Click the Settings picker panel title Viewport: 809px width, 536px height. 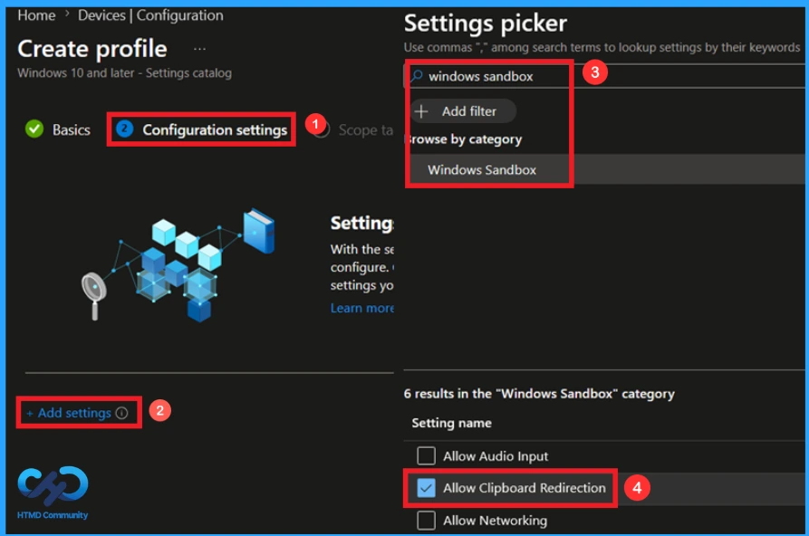[x=485, y=24]
